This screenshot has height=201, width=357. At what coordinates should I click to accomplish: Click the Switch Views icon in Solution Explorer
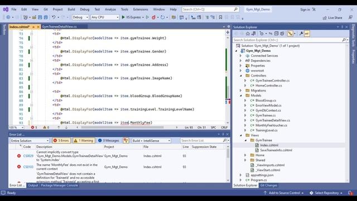253,33
